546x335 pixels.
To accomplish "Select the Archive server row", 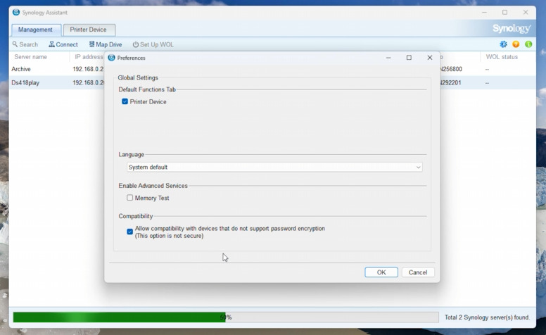I will point(272,69).
